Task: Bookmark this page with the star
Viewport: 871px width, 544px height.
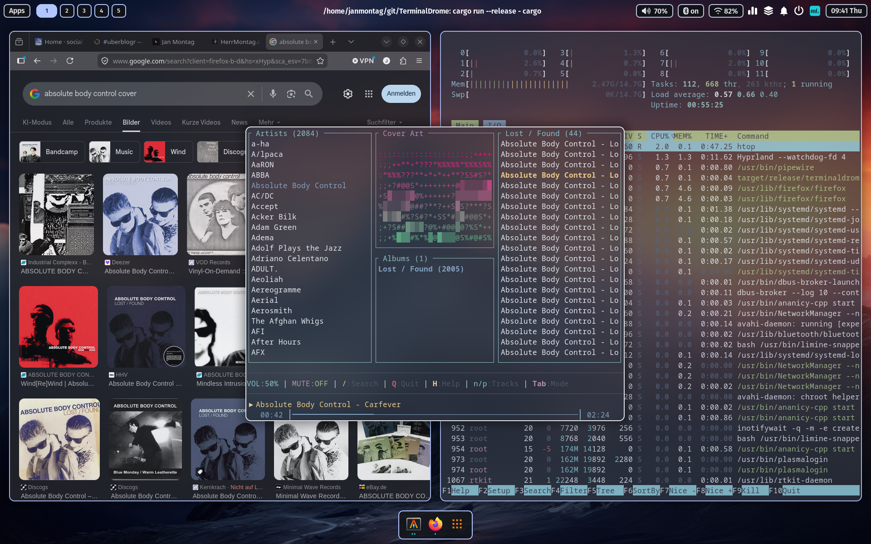Action: 320,61
